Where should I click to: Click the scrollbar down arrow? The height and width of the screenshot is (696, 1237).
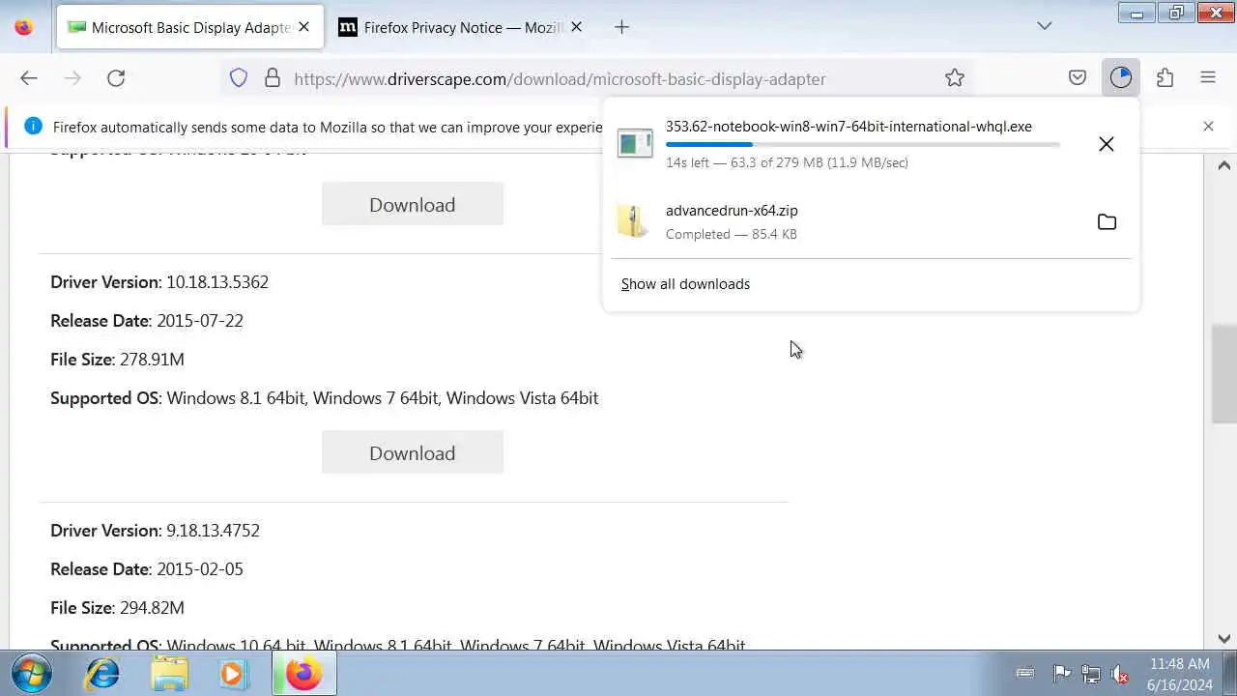point(1224,638)
